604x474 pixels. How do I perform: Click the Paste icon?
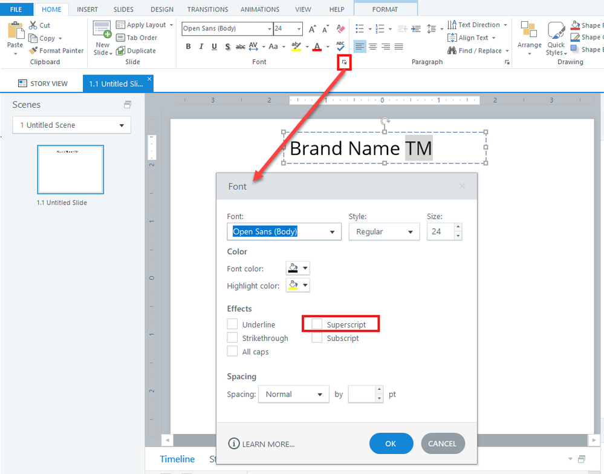15,36
